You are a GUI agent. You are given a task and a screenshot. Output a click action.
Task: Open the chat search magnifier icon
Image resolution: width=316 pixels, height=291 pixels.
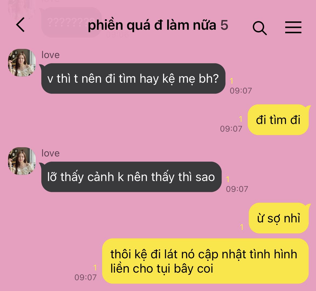(260, 28)
